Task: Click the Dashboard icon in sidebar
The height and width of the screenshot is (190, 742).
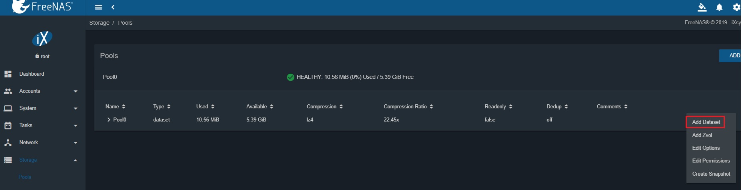Action: (8, 74)
